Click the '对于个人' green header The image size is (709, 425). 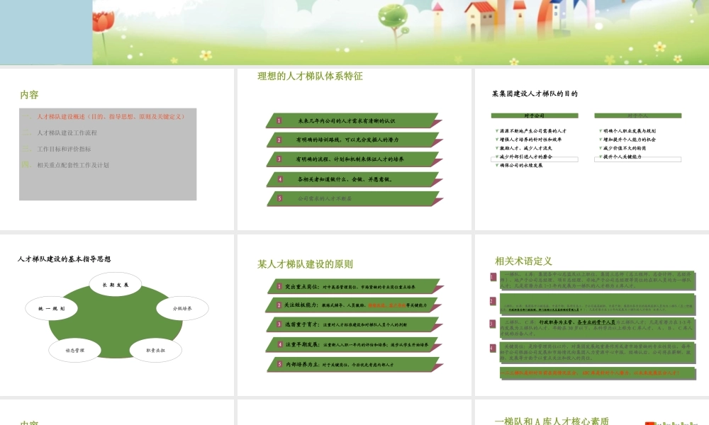[x=637, y=115]
